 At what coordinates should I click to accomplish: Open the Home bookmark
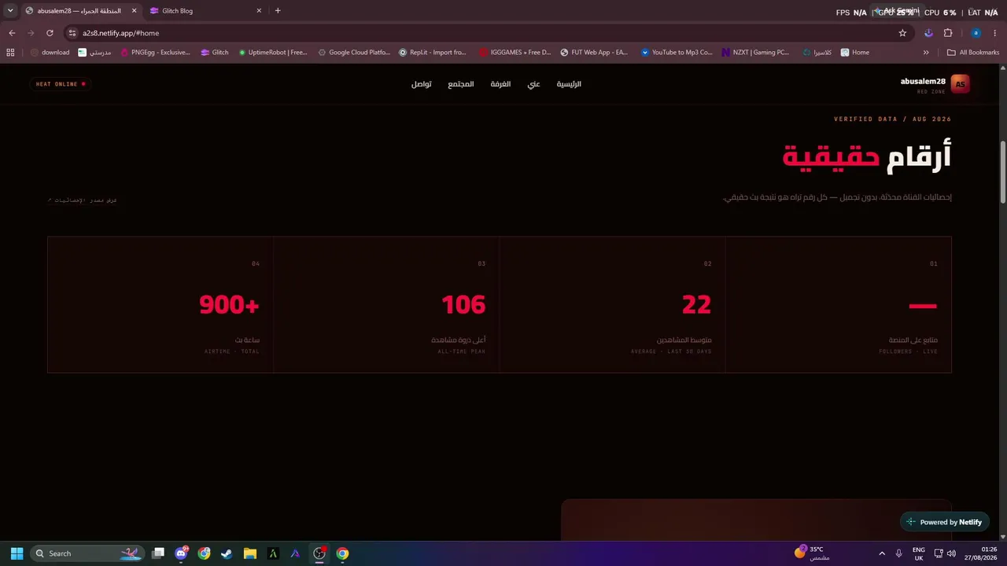pyautogui.click(x=855, y=53)
